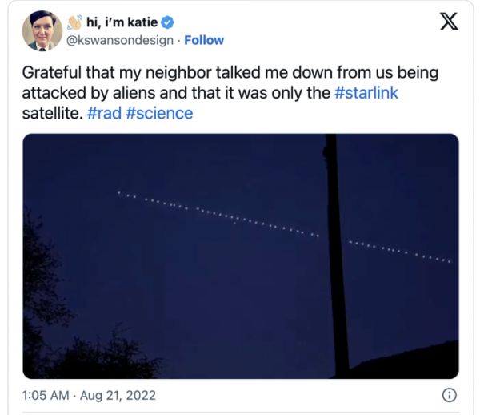Click the waving hand emoji
The image size is (480, 415).
pos(74,22)
